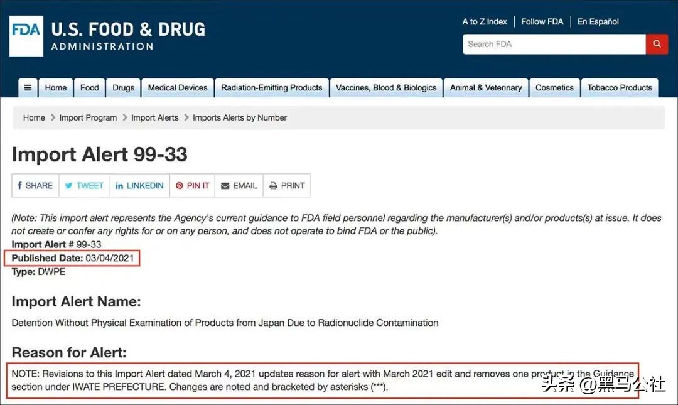The image size is (678, 405).
Task: Click the FDA logo icon
Action: coord(26,35)
